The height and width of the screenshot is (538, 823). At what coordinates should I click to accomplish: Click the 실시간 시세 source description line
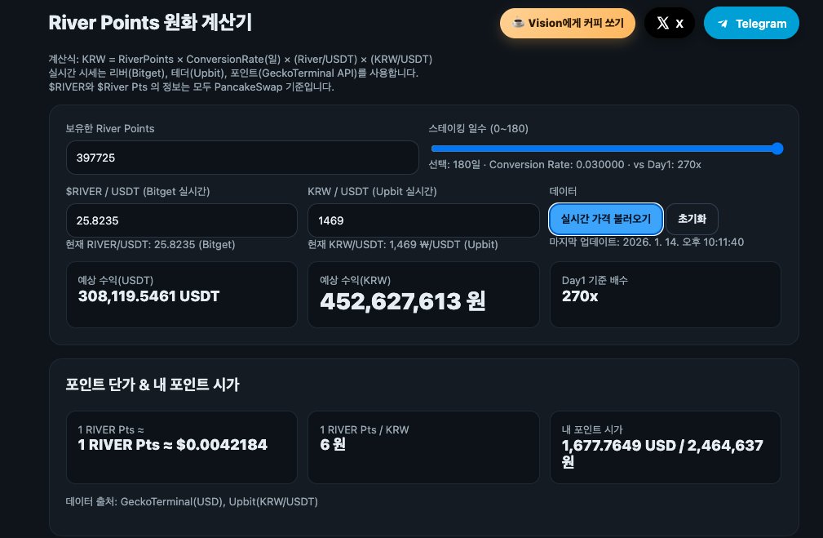point(233,73)
